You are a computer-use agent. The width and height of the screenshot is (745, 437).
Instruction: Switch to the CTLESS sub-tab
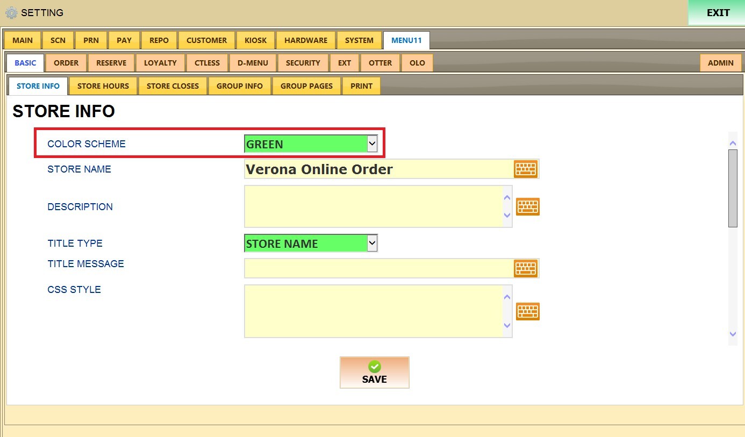(207, 63)
